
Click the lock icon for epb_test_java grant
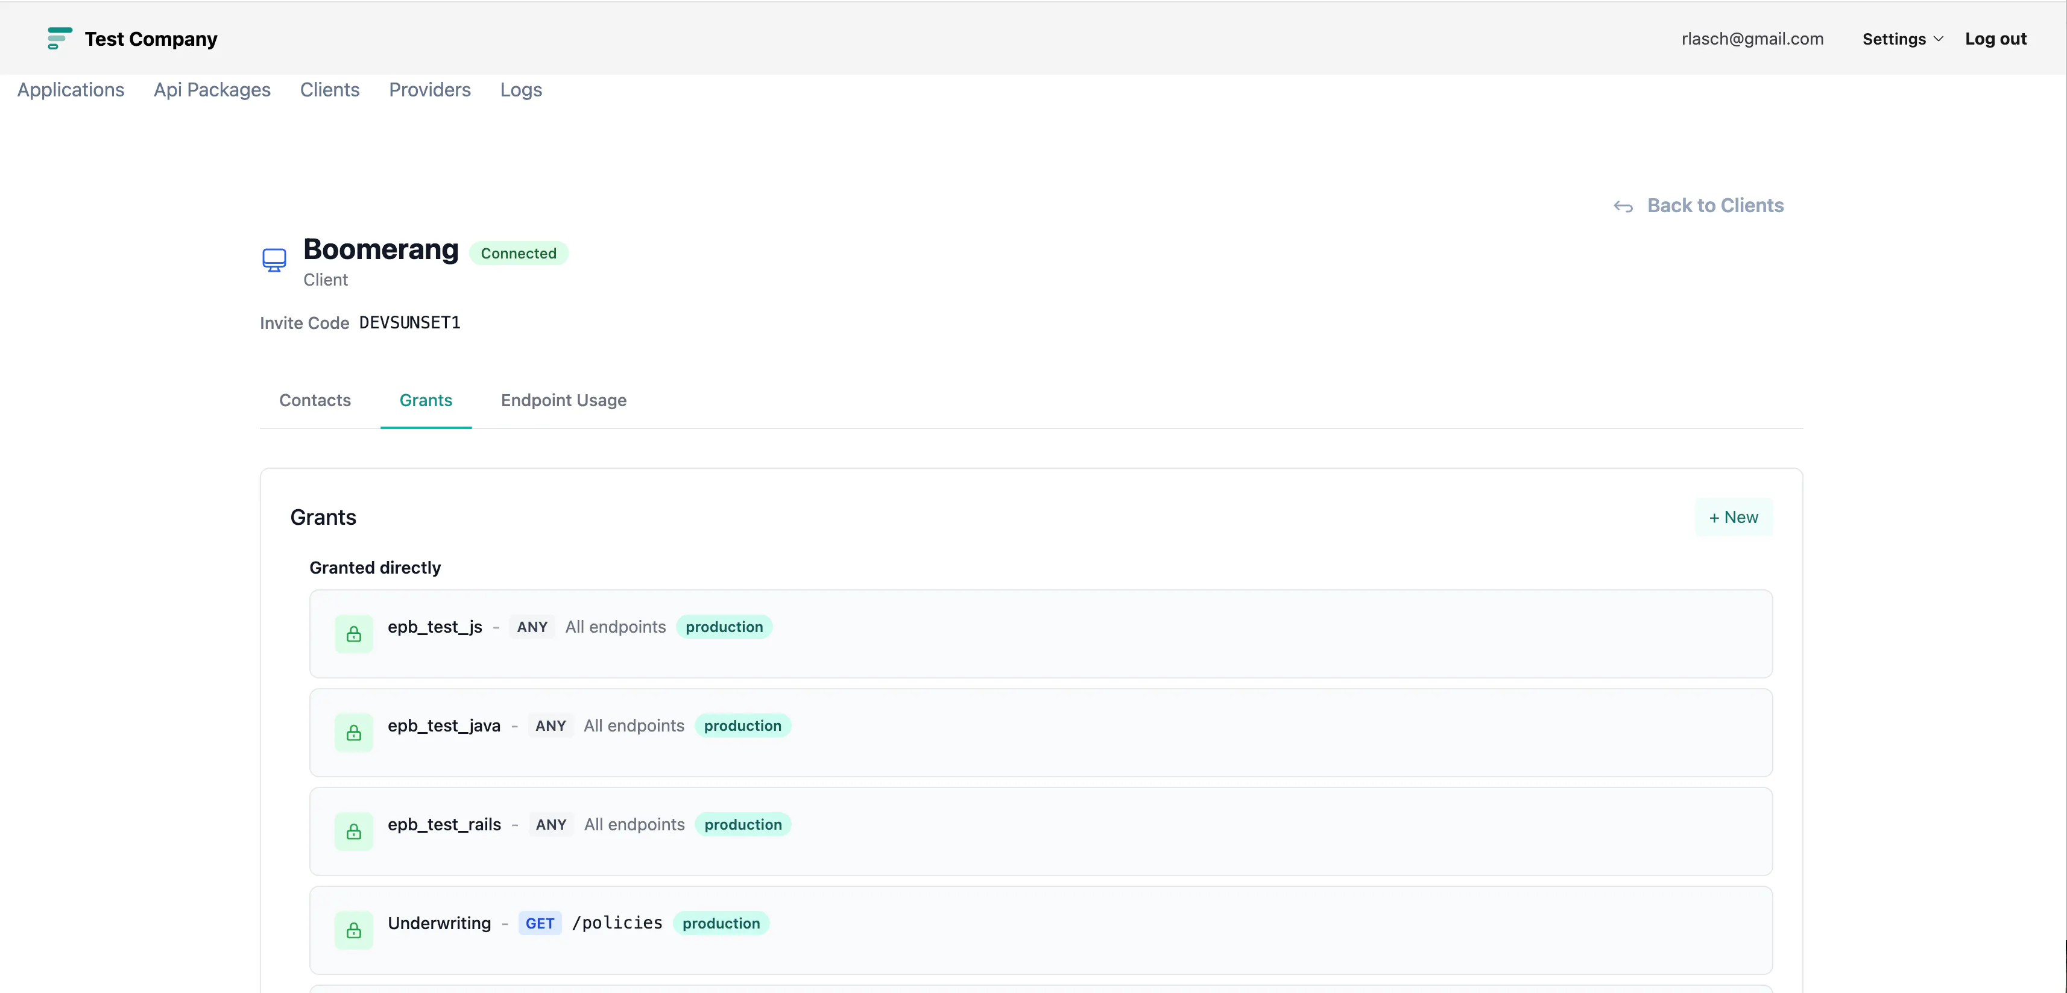pos(354,733)
